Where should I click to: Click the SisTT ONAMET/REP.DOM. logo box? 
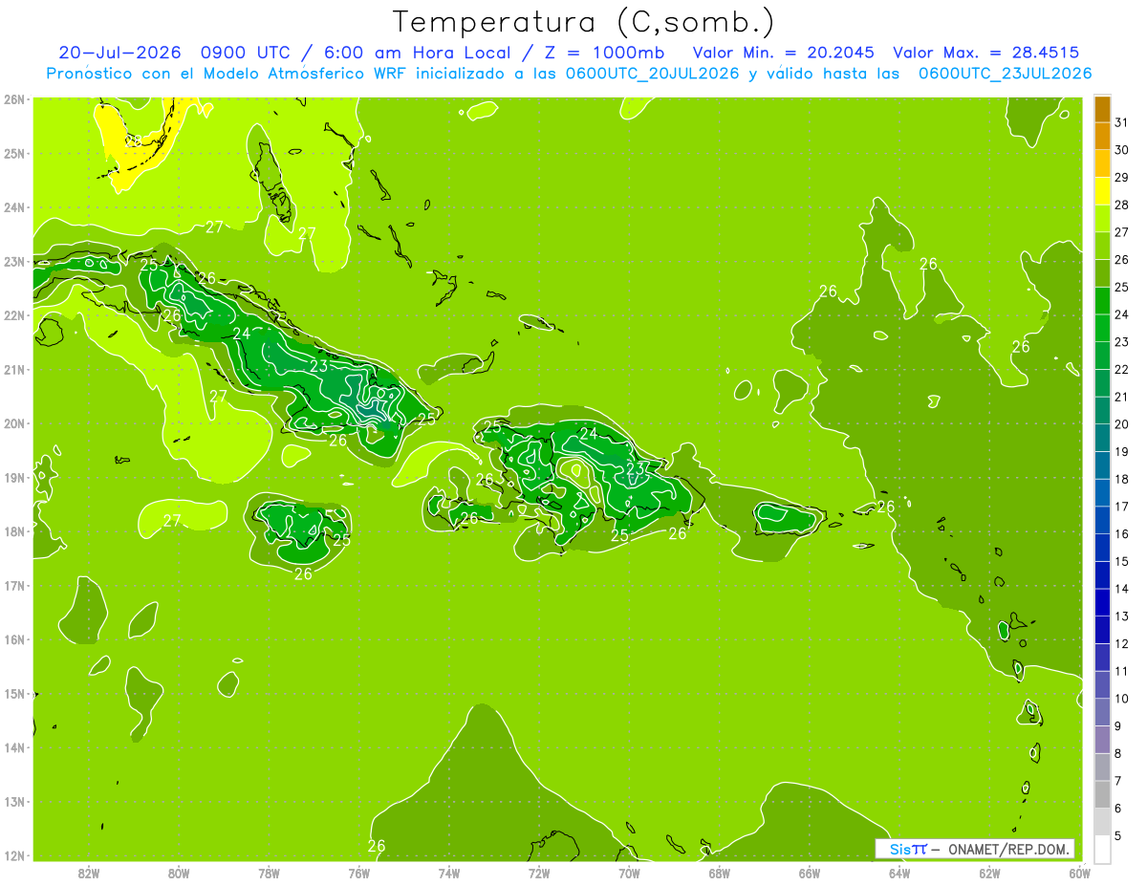click(974, 849)
